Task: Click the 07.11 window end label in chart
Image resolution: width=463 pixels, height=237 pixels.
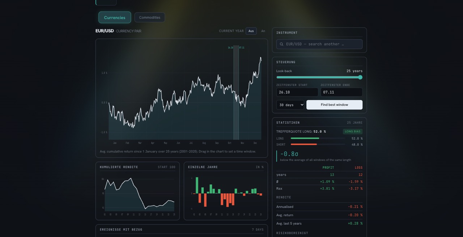Action: (x=242, y=48)
